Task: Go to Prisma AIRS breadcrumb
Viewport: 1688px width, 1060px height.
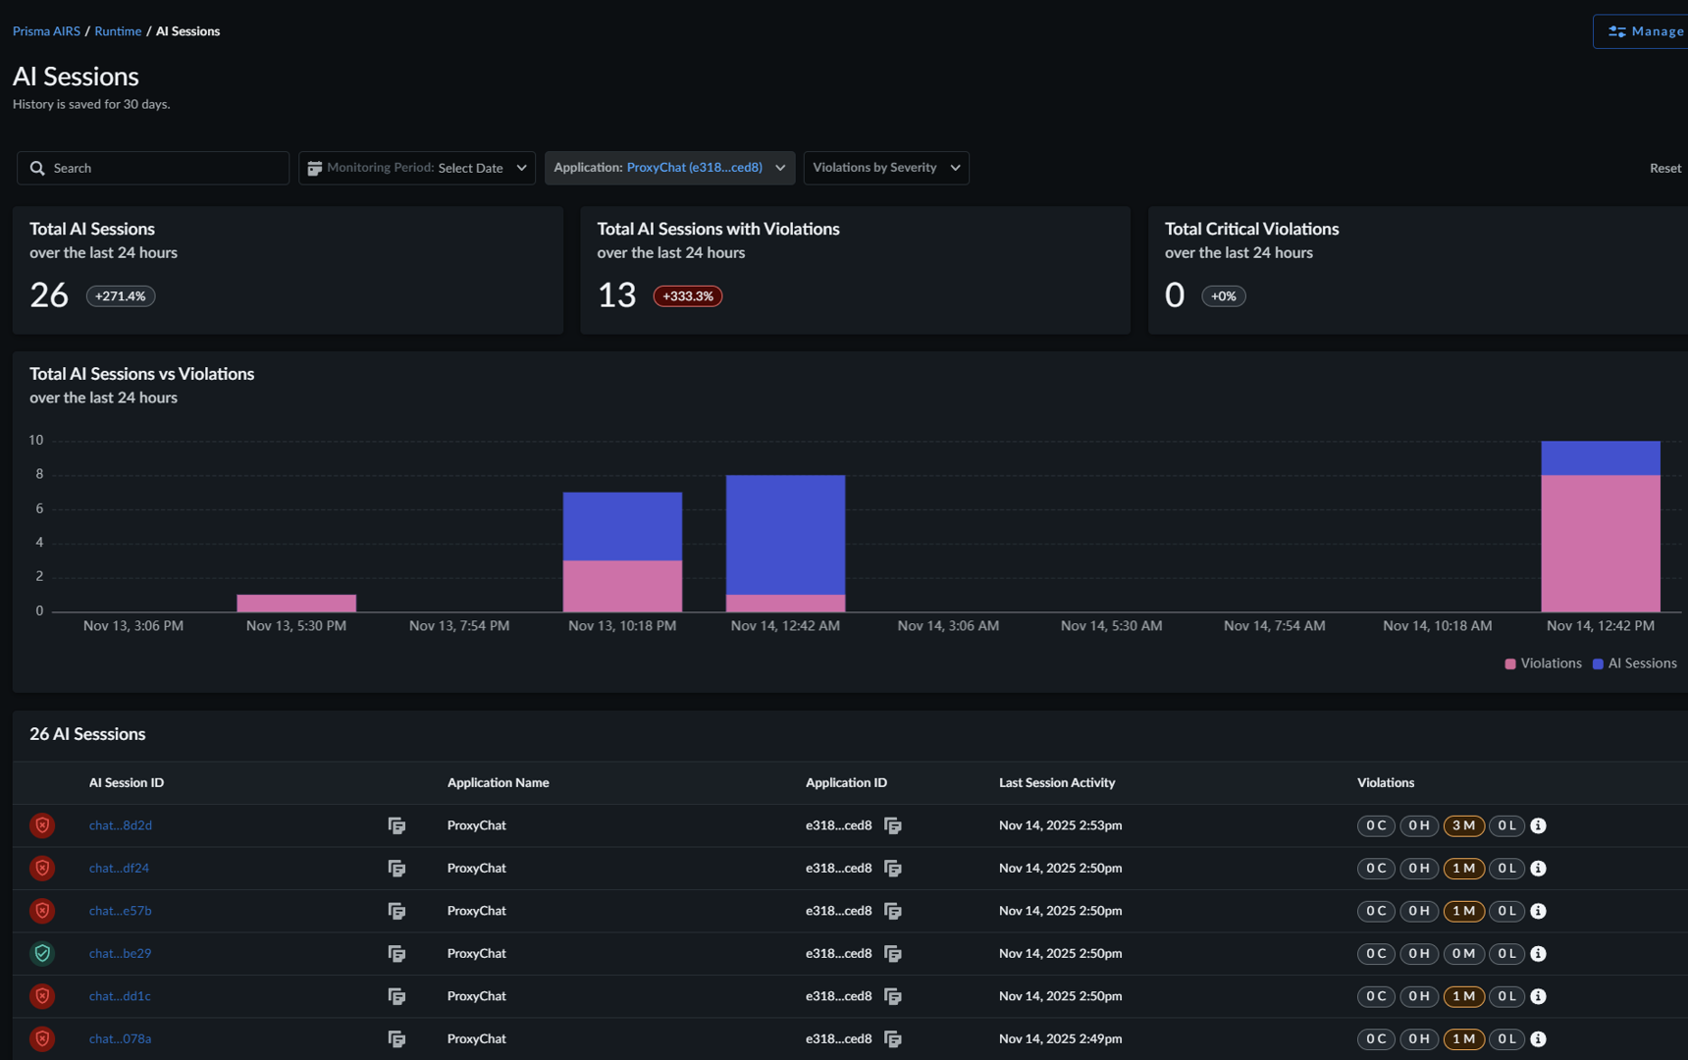Action: (x=46, y=31)
